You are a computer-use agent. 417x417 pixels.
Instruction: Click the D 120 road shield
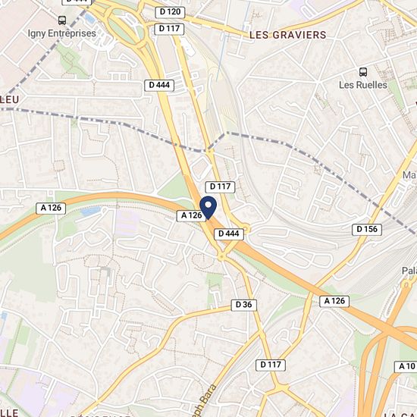170,12
